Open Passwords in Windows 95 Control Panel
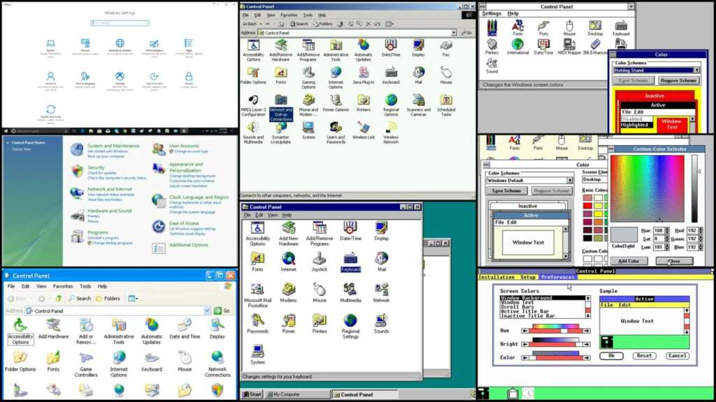Screen dimensions: 716x402 257,324
